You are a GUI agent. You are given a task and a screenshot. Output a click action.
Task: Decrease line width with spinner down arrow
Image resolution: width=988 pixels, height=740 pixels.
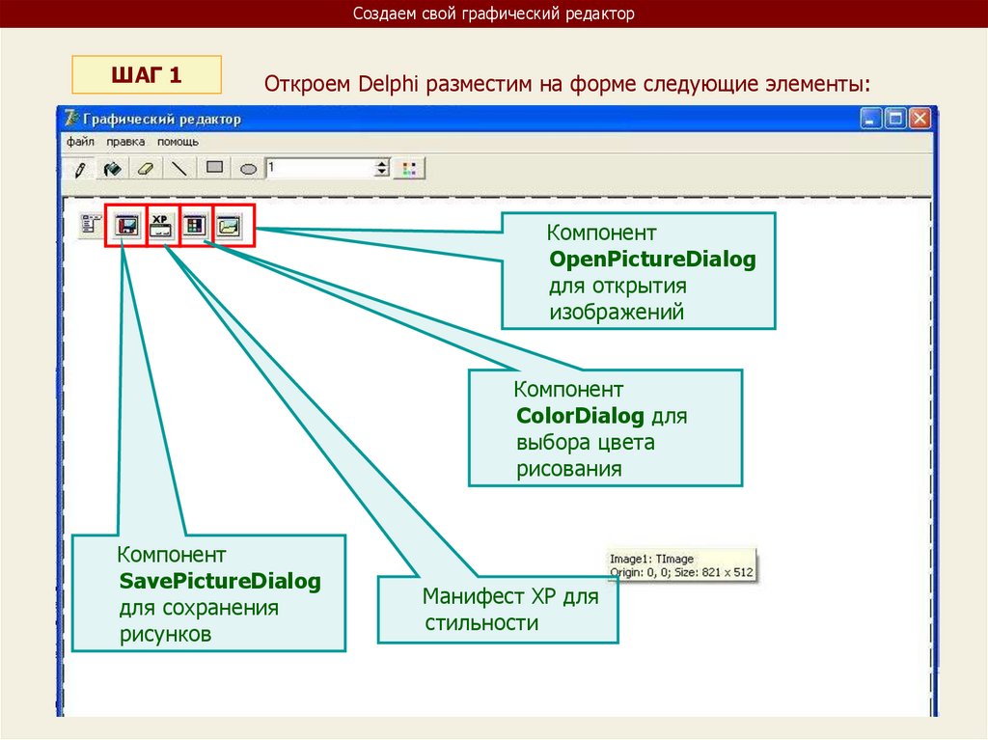click(x=382, y=174)
